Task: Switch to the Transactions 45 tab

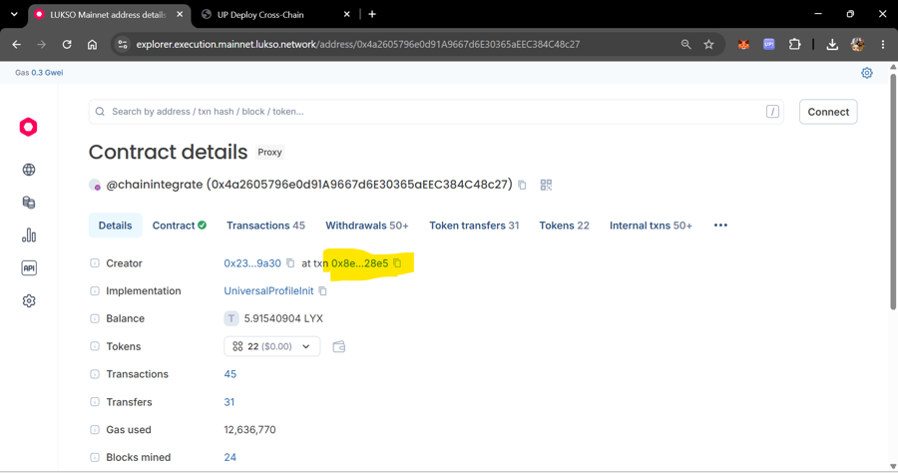Action: pyautogui.click(x=265, y=226)
